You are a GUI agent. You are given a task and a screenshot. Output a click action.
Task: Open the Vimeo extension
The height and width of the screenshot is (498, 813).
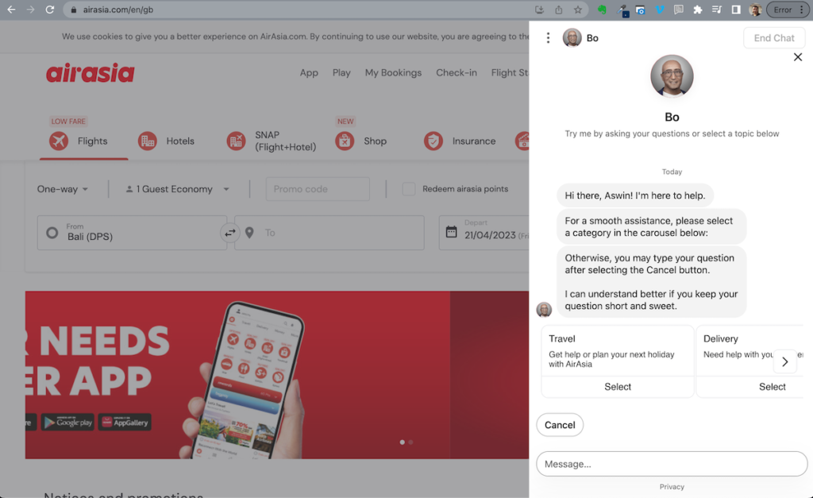[660, 10]
